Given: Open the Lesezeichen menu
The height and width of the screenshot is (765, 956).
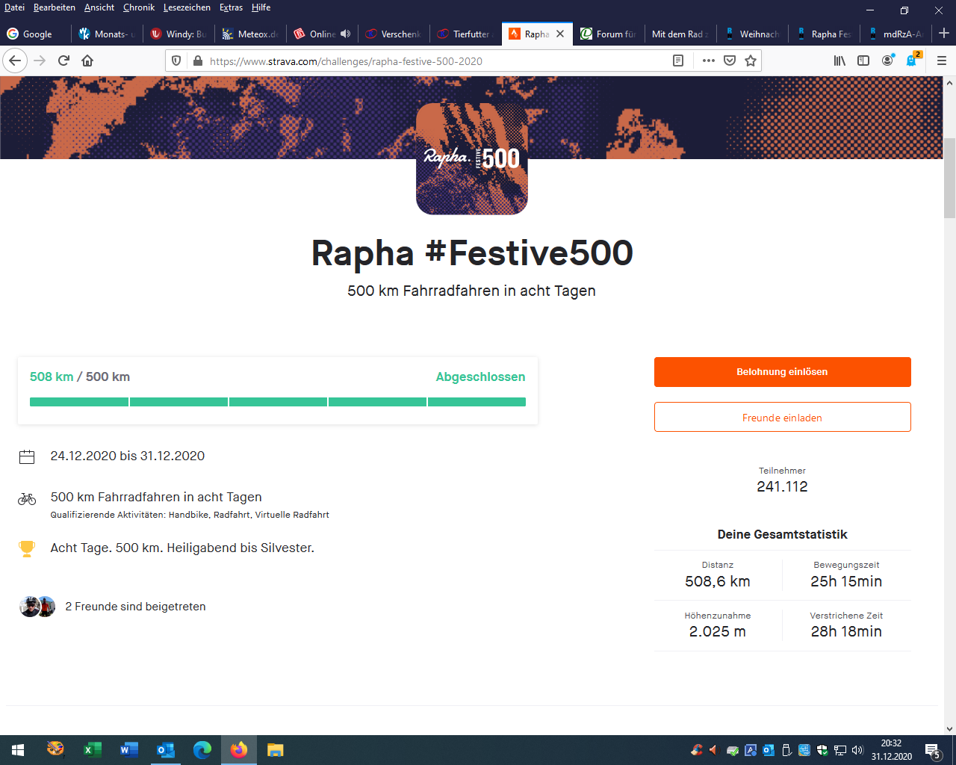Looking at the screenshot, I should pos(187,7).
